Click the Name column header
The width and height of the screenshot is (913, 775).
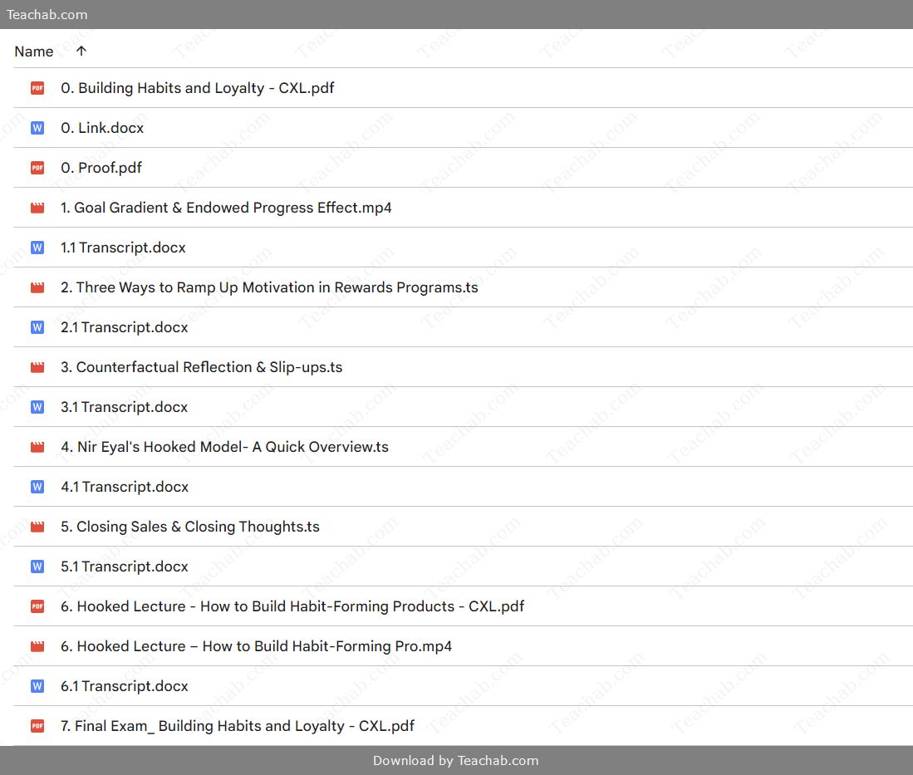coord(34,52)
